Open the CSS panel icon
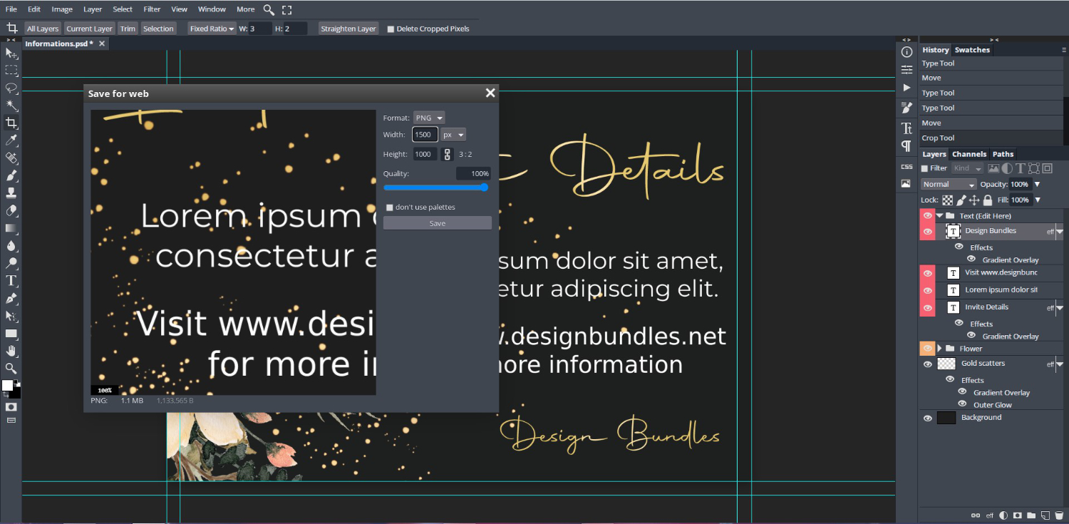 [x=907, y=166]
